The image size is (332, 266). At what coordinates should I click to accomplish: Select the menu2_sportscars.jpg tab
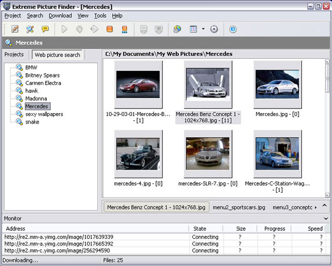tap(239, 207)
